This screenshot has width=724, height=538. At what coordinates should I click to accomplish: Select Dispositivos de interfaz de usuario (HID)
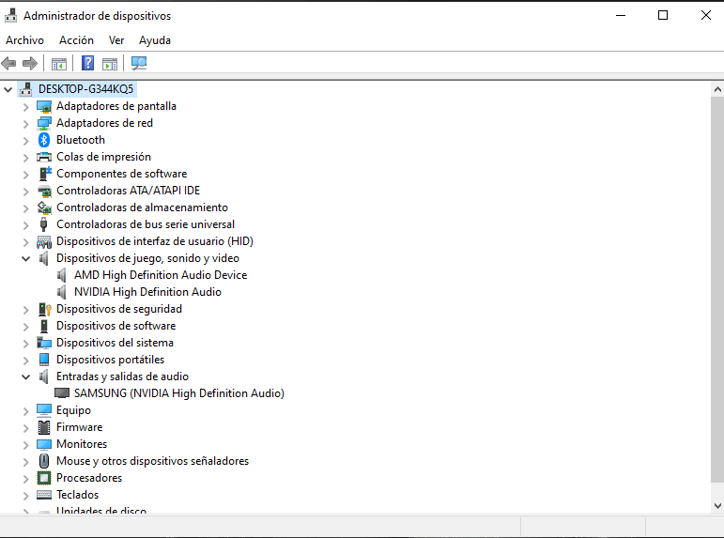[x=155, y=241]
